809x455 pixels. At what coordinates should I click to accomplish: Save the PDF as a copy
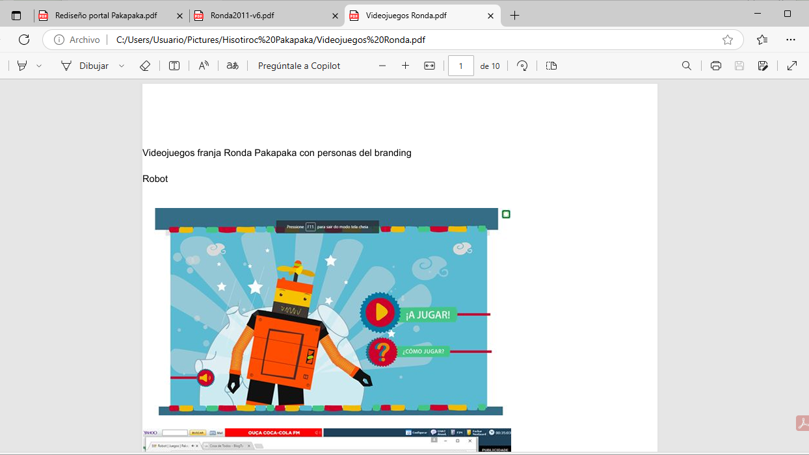763,66
